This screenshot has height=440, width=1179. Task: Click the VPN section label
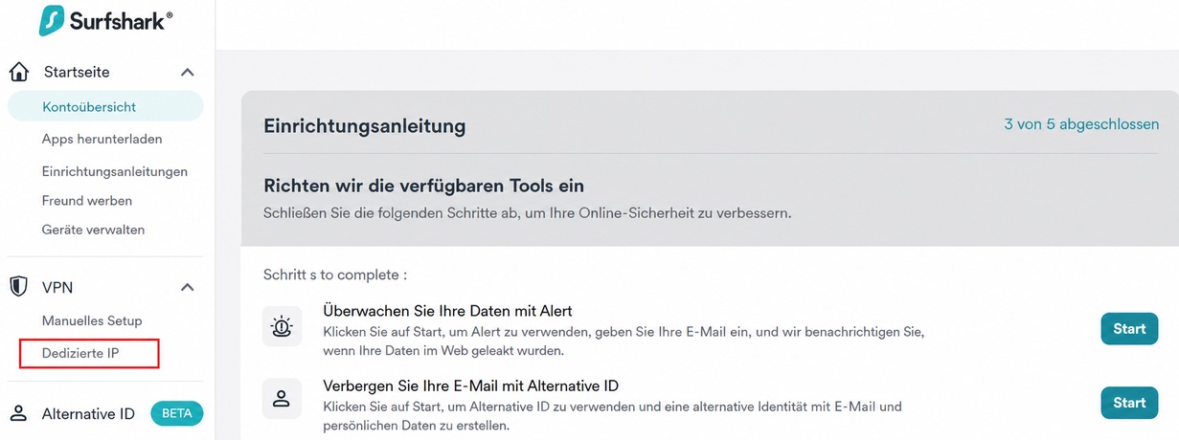click(x=57, y=287)
